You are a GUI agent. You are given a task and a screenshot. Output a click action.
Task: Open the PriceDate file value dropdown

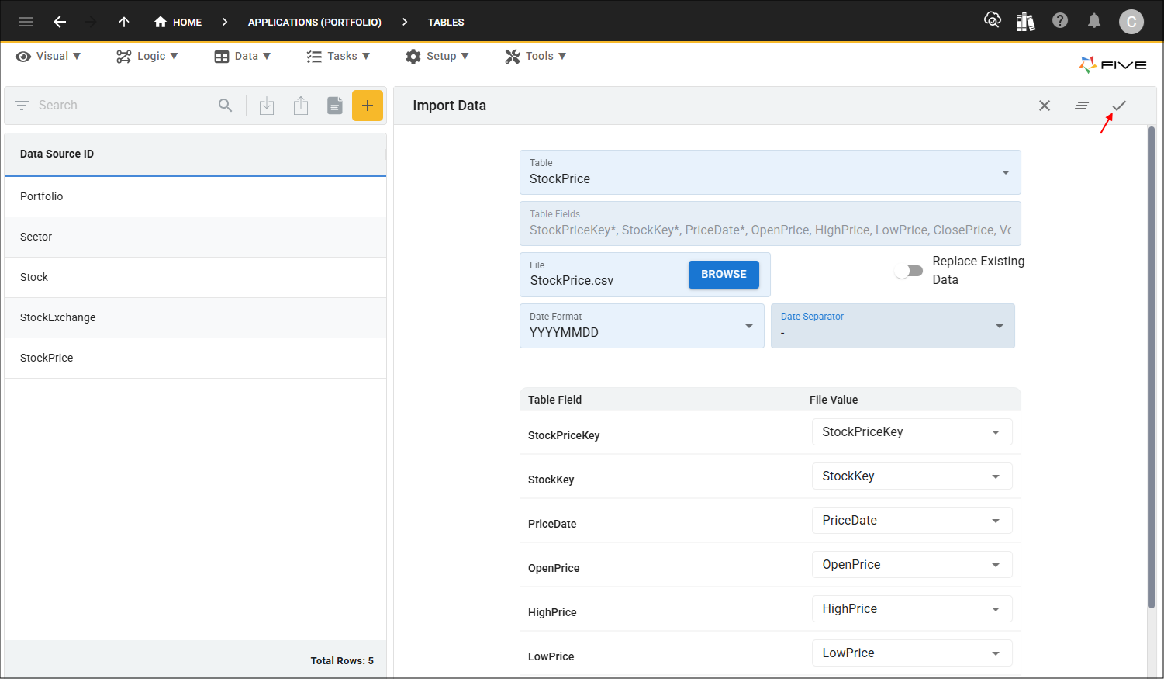(912, 521)
